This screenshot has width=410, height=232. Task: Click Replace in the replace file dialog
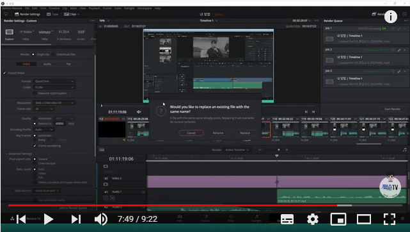pyautogui.click(x=245, y=133)
